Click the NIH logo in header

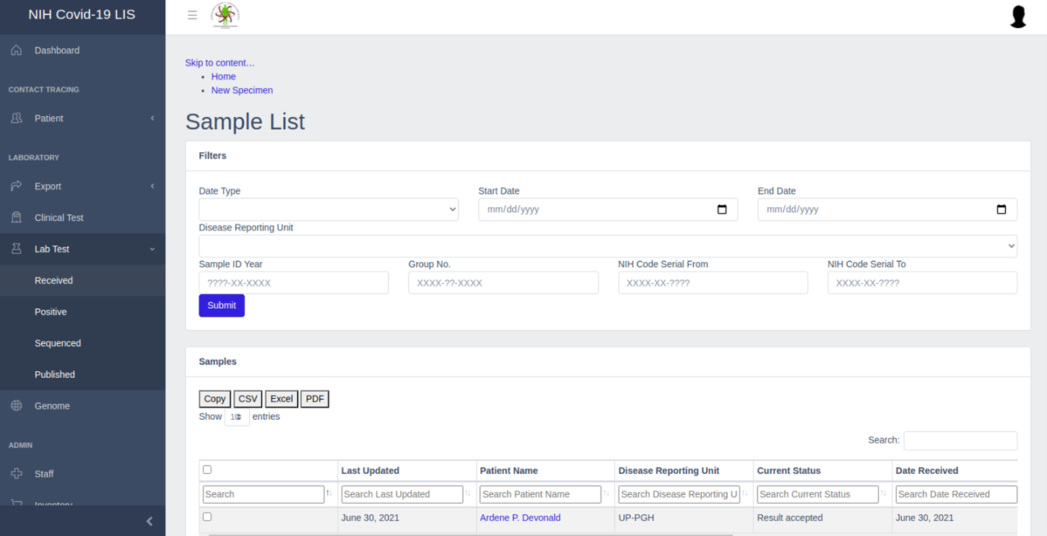pos(225,15)
